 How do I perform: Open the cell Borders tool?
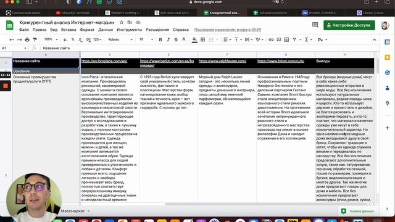click(202, 39)
